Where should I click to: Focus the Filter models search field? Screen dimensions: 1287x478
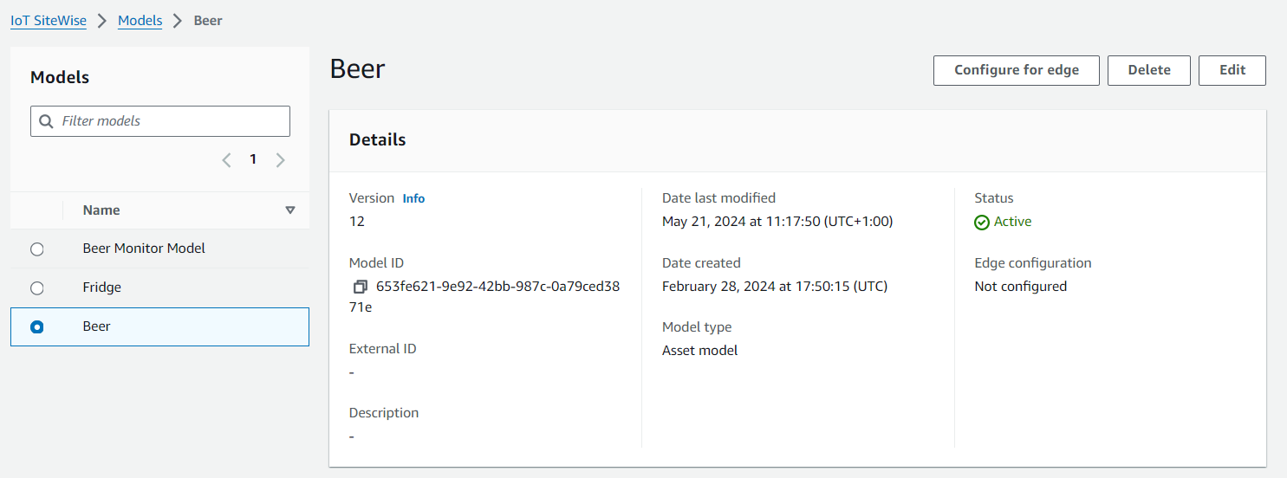[x=160, y=121]
